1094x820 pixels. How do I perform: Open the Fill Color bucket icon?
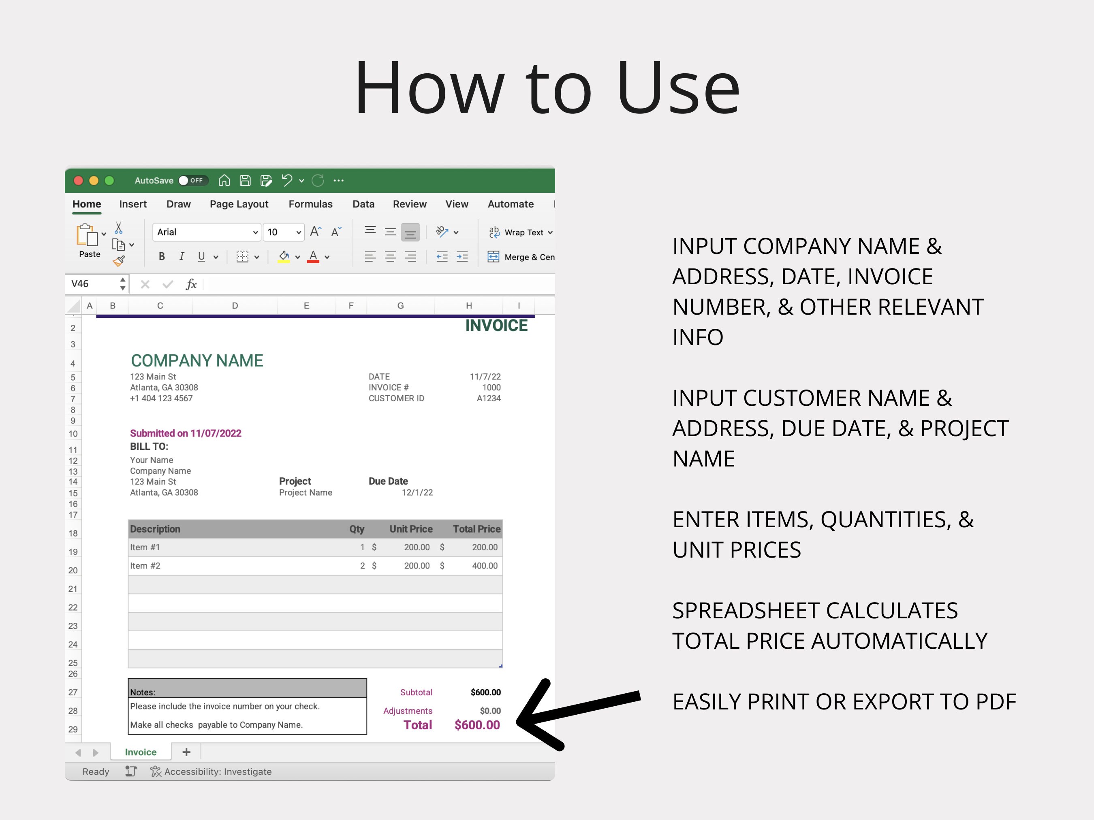click(283, 256)
